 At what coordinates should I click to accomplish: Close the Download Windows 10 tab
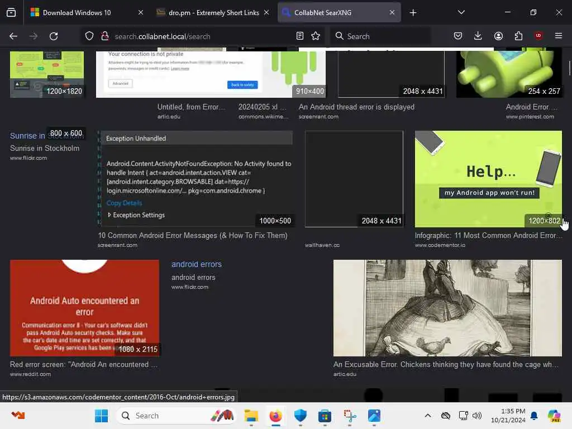(141, 12)
